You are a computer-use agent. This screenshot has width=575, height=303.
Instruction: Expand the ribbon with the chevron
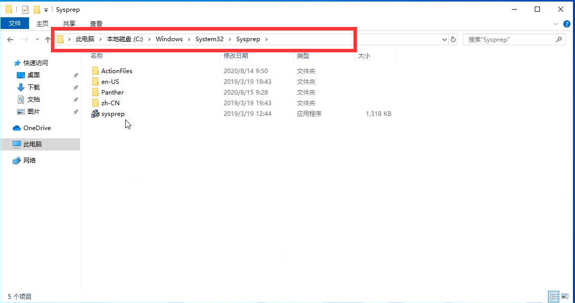[555, 24]
